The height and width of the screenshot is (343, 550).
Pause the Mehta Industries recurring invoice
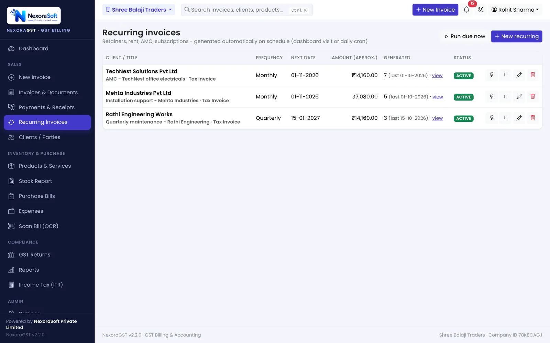[505, 97]
